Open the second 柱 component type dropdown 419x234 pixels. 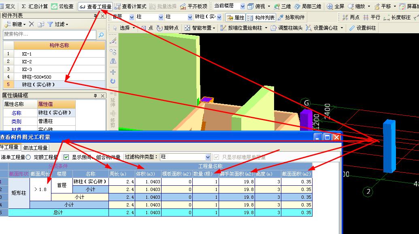190,17
